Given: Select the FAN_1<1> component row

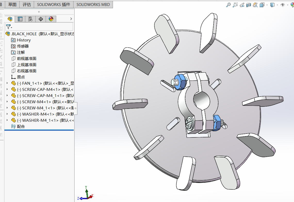Looking at the screenshot, I should point(43,83).
